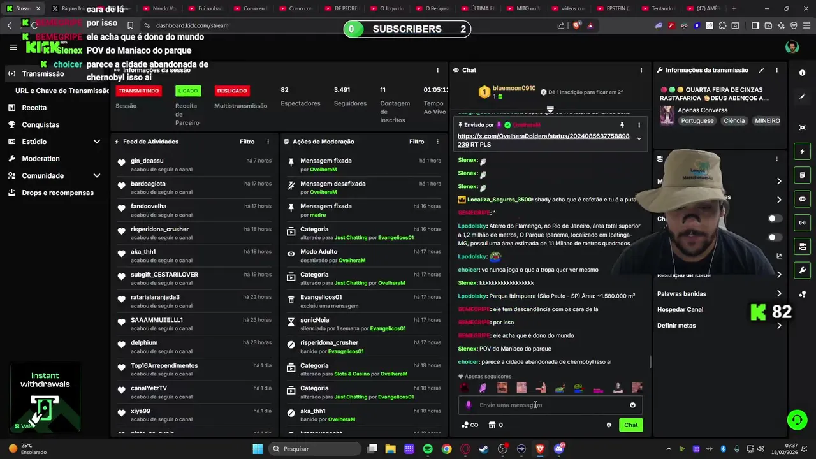Open Feed de Atividades three-dot menu
Image resolution: width=816 pixels, height=459 pixels.
[x=268, y=142]
